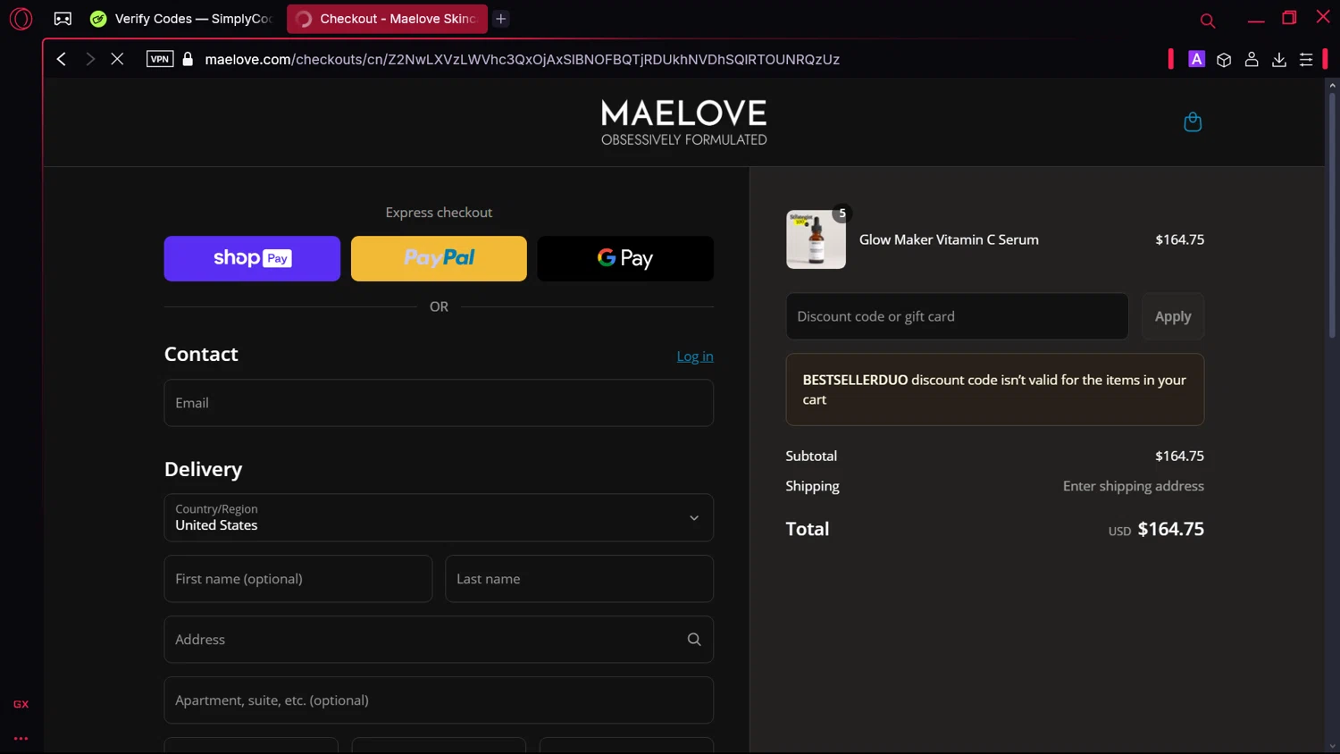Apply the discount code

(1173, 316)
